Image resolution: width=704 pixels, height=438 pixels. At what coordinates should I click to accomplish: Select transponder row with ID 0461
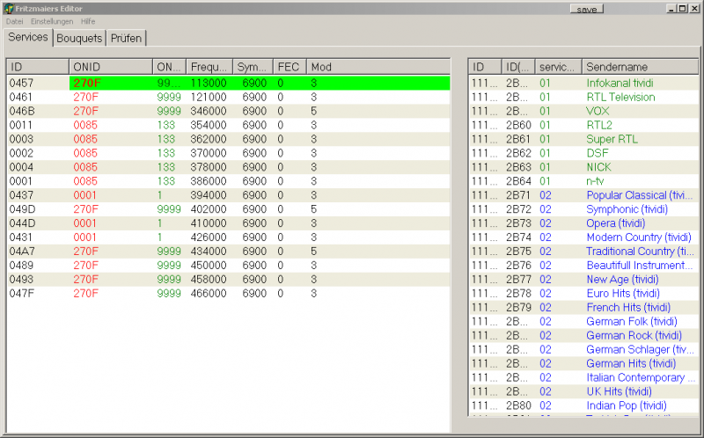(21, 97)
